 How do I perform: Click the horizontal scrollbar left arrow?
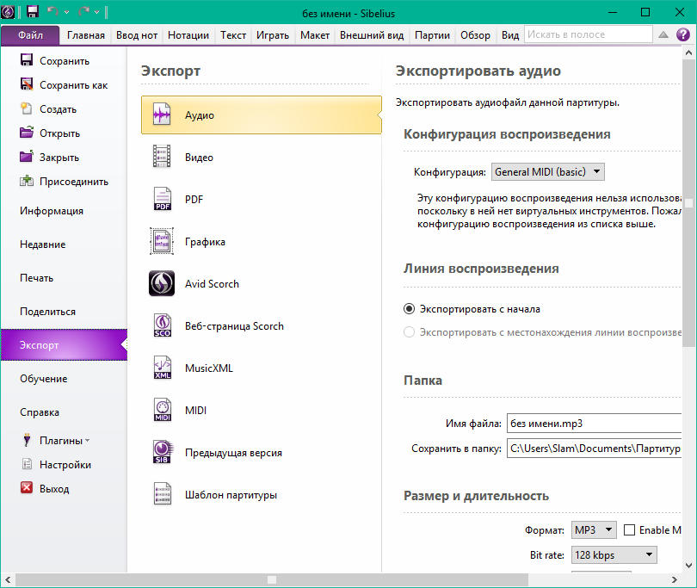[x=8, y=579]
